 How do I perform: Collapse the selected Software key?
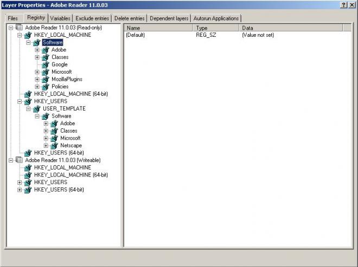(x=28, y=43)
